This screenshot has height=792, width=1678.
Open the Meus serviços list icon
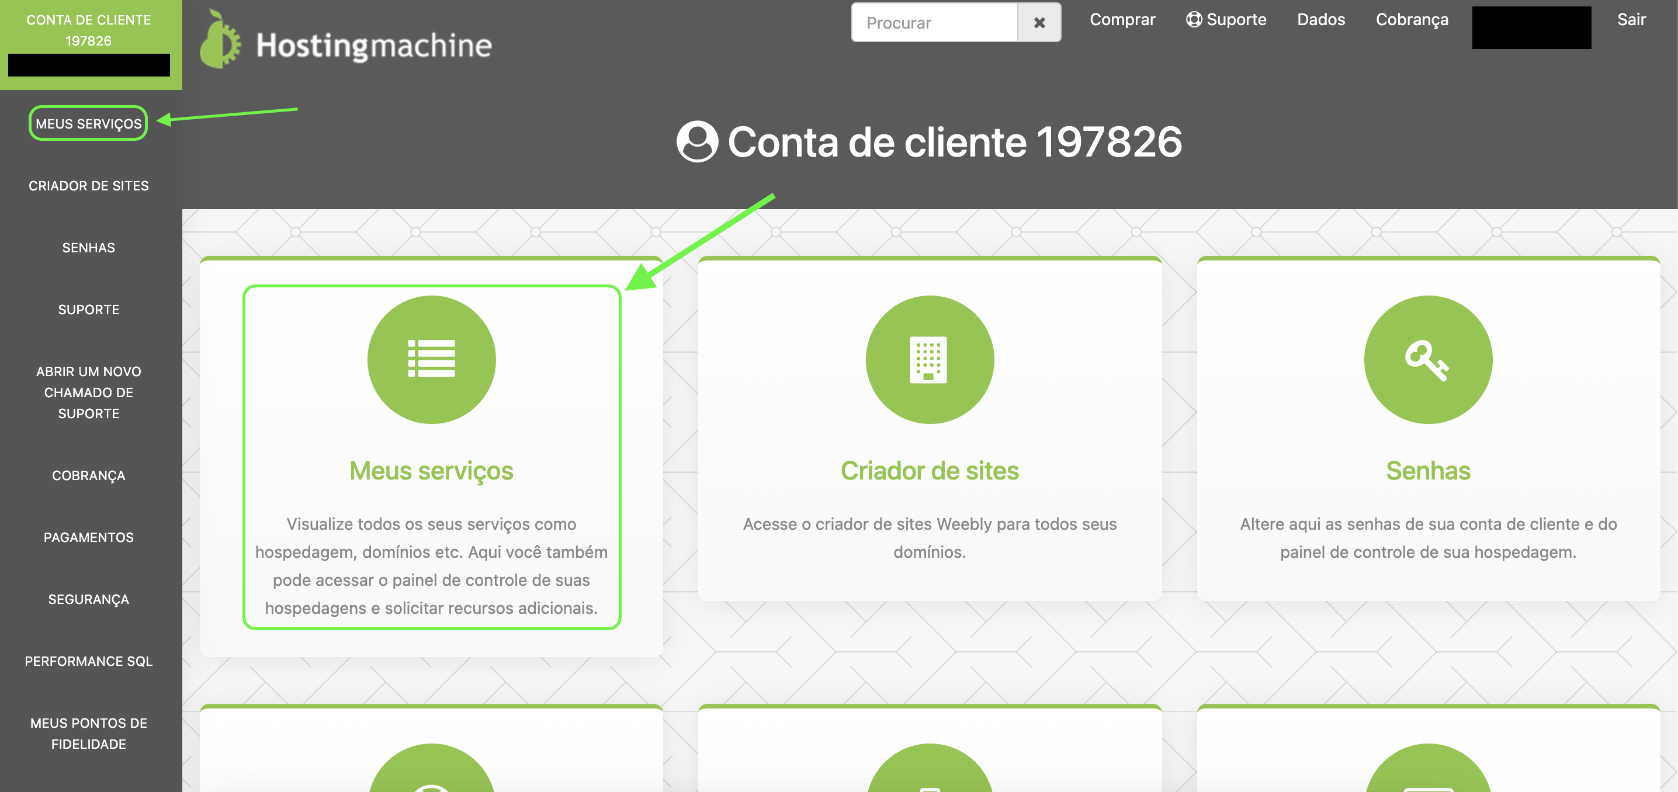pyautogui.click(x=431, y=360)
